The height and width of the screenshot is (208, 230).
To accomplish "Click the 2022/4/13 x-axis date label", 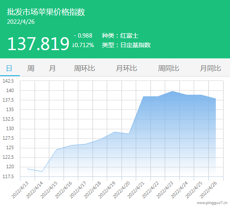I will click(20, 190).
